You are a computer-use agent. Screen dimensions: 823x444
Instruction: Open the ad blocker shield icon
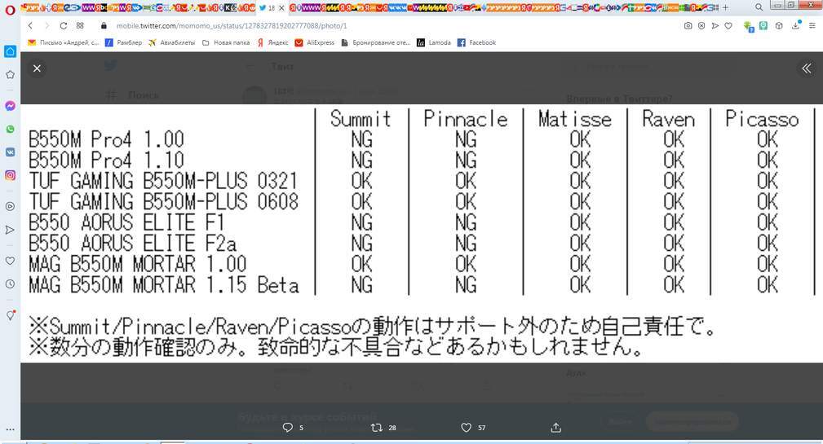click(x=701, y=26)
